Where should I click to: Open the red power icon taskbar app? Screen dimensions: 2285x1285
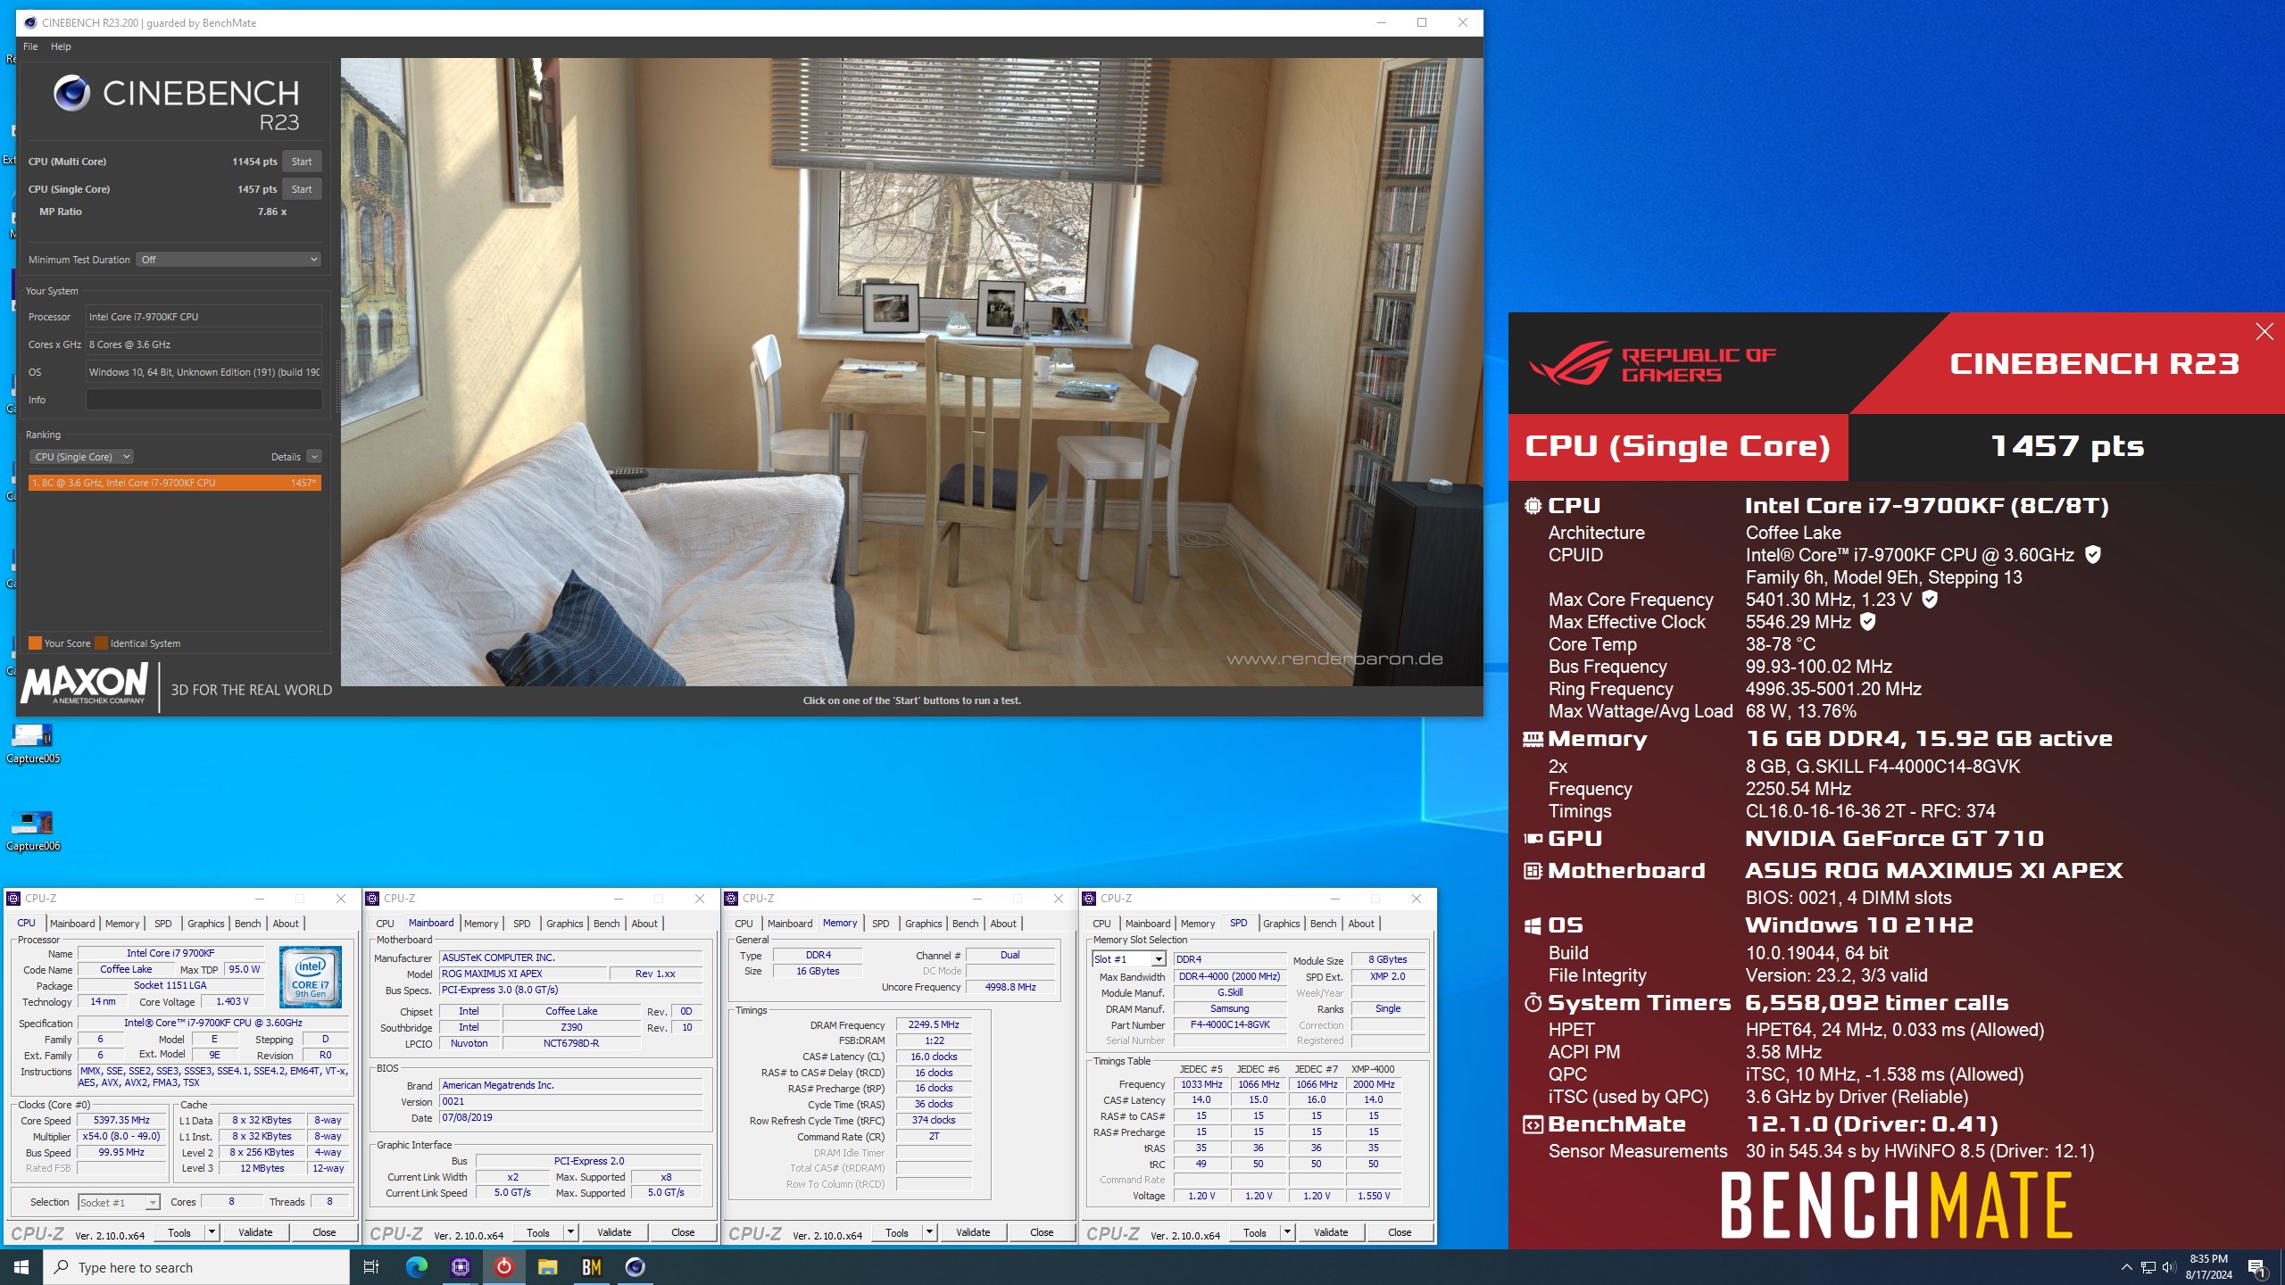(x=503, y=1267)
